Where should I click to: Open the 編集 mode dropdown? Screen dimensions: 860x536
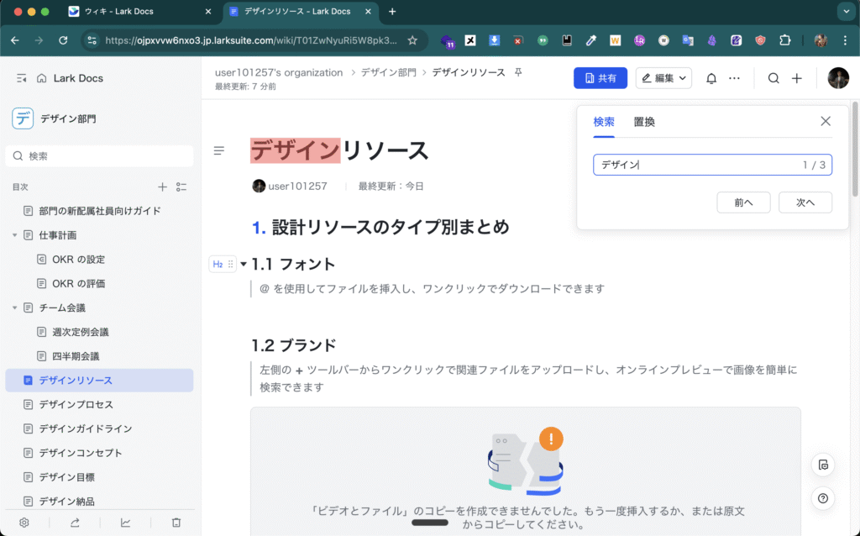663,78
